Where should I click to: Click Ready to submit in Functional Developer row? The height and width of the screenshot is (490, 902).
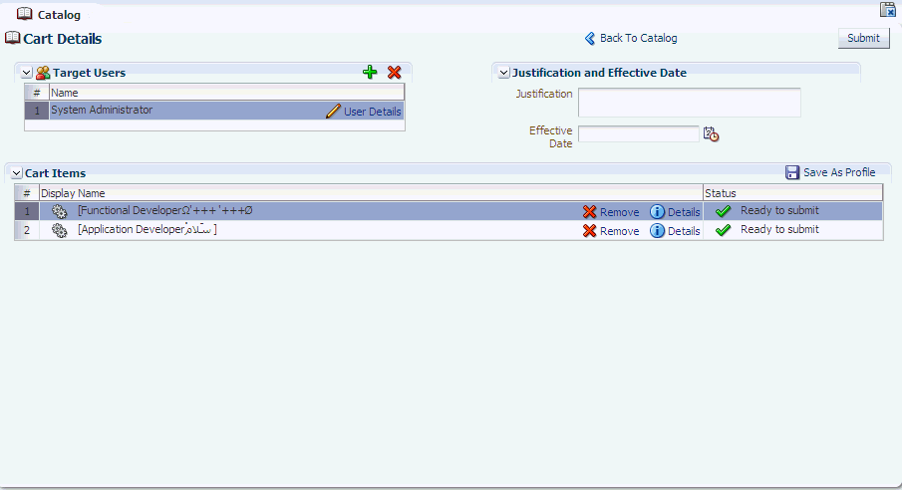(x=779, y=210)
